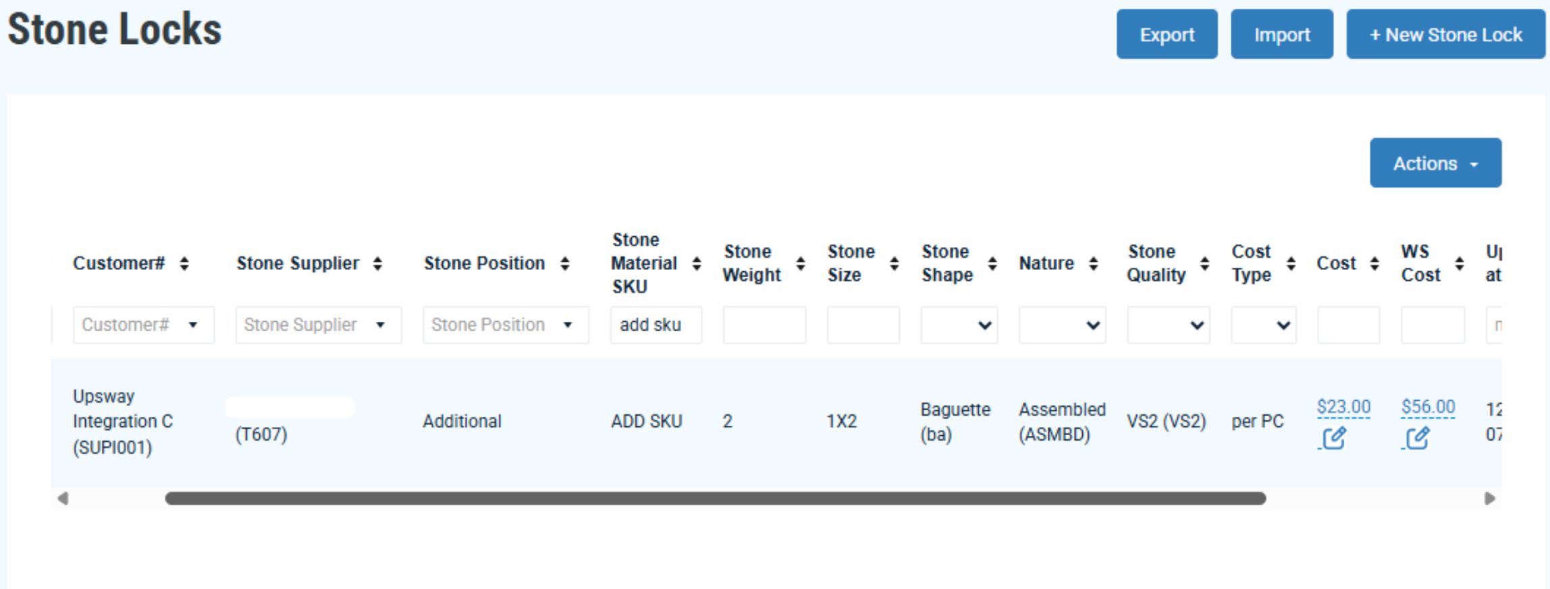
Task: Open the Stone Quality filter dropdown
Action: coord(1168,325)
